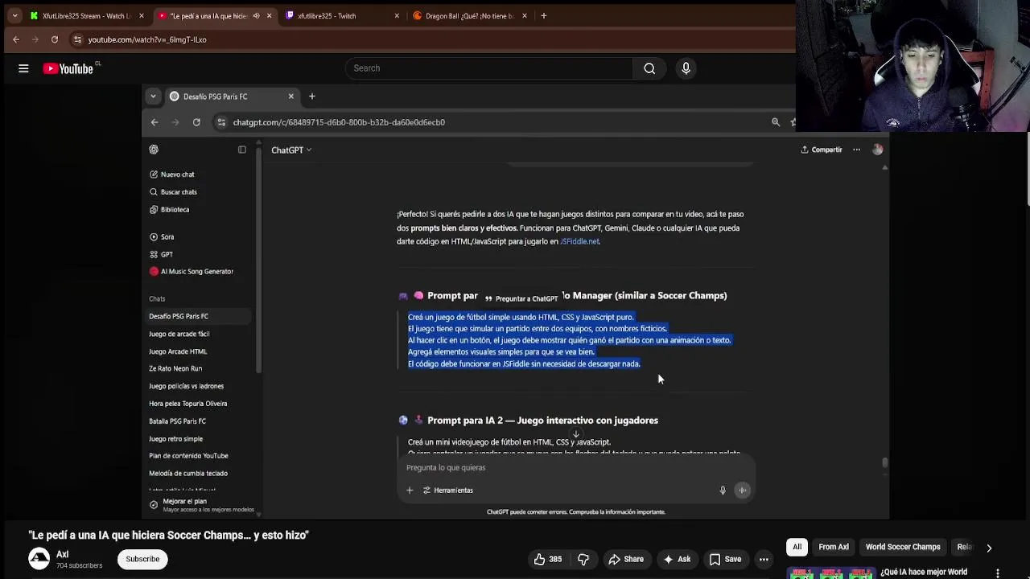Follow the JSFiddle.net link
This screenshot has width=1030, height=579.
[x=579, y=241]
